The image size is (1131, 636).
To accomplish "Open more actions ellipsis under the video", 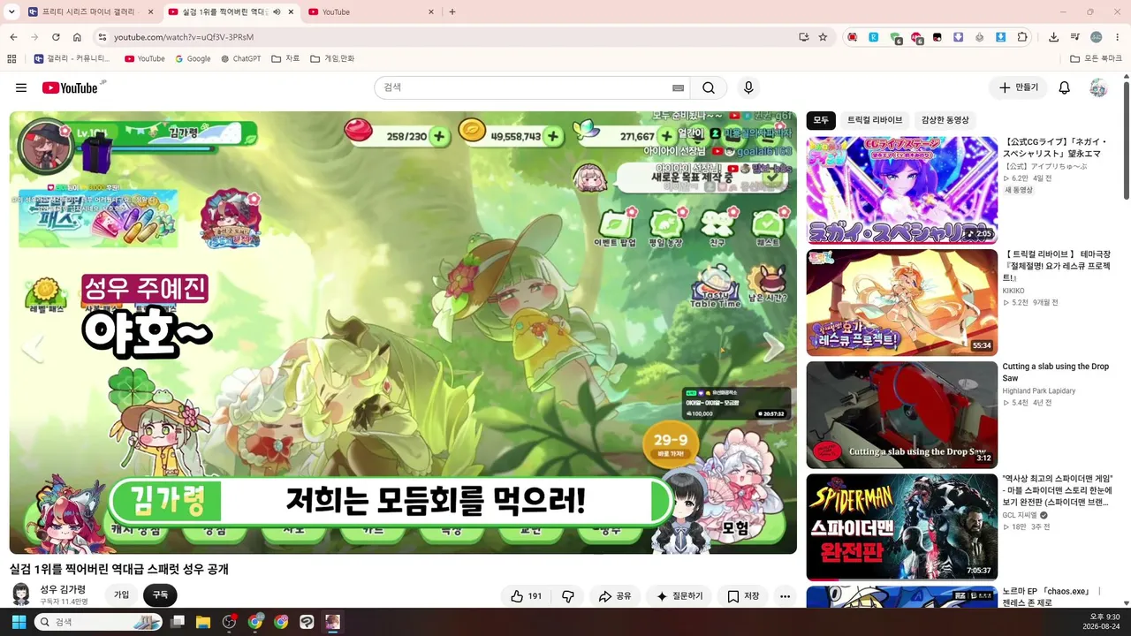I will pyautogui.click(x=785, y=596).
